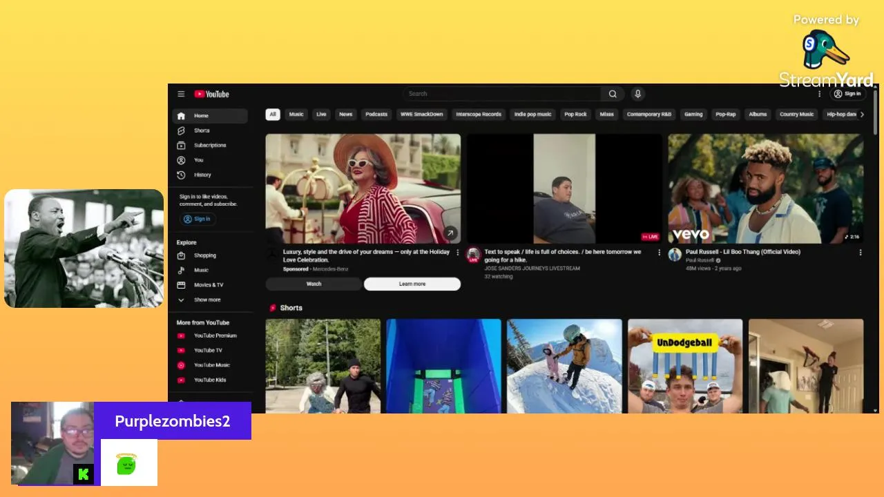Open the snowy mountain skiing short

(x=564, y=366)
